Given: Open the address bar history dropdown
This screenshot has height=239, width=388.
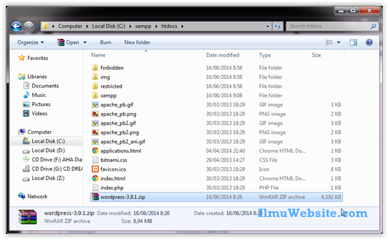Looking at the screenshot, I should (x=268, y=26).
